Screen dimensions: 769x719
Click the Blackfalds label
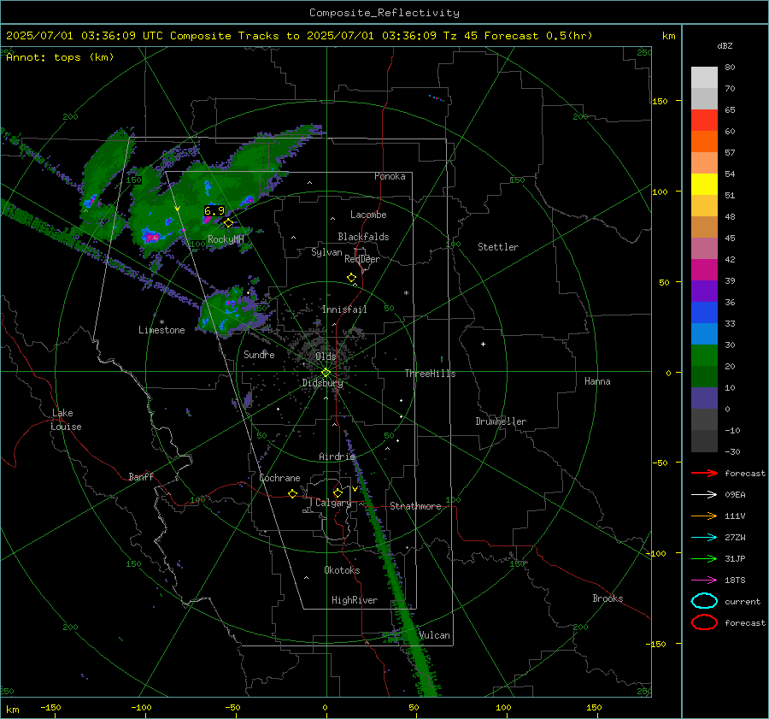tap(363, 237)
